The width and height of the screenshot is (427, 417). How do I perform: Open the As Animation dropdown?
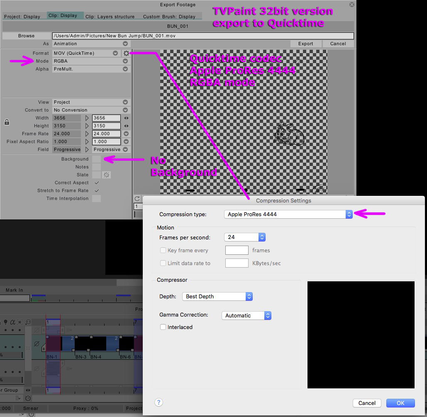pos(91,44)
